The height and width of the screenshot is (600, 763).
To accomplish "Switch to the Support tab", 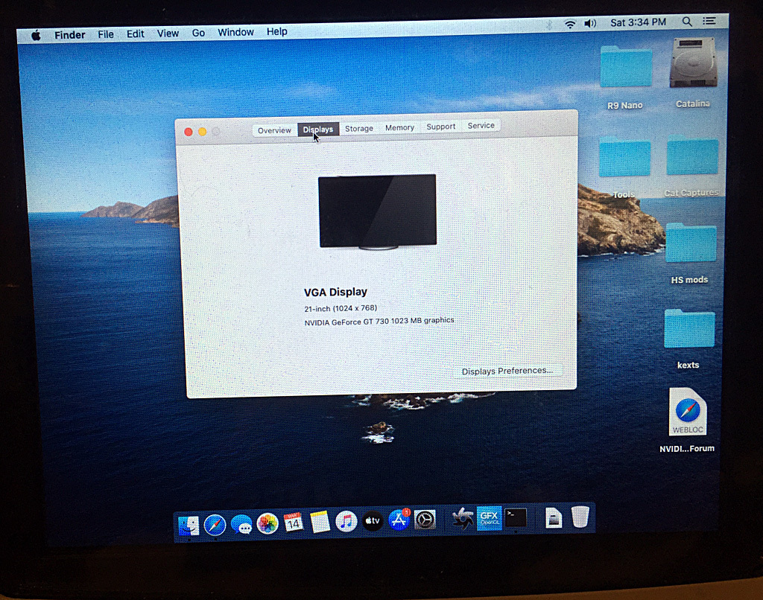I will [x=441, y=127].
